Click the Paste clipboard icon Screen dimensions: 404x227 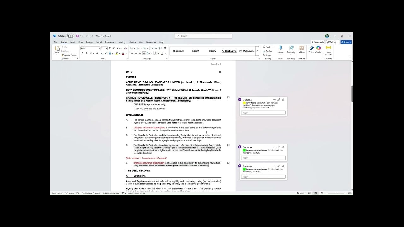pyautogui.click(x=57, y=49)
